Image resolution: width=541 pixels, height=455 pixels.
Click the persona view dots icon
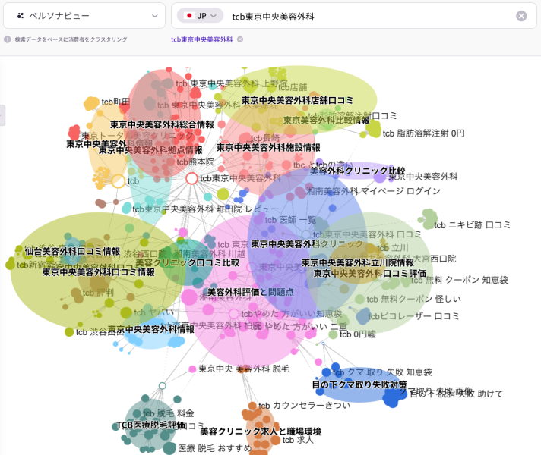(21, 16)
